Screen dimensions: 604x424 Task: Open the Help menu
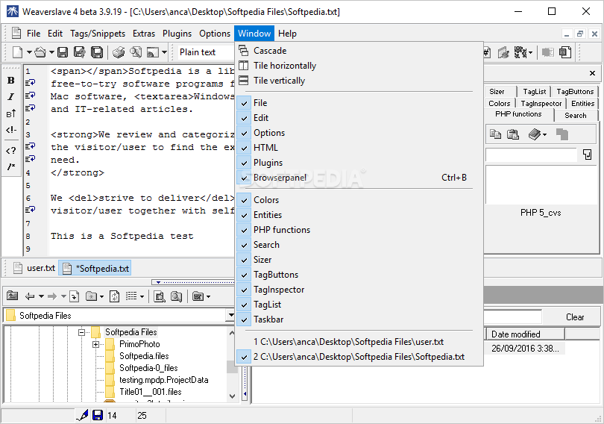(x=287, y=34)
